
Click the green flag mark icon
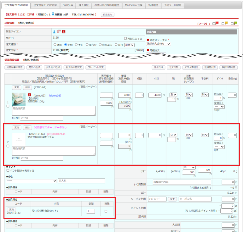pos(234,24)
